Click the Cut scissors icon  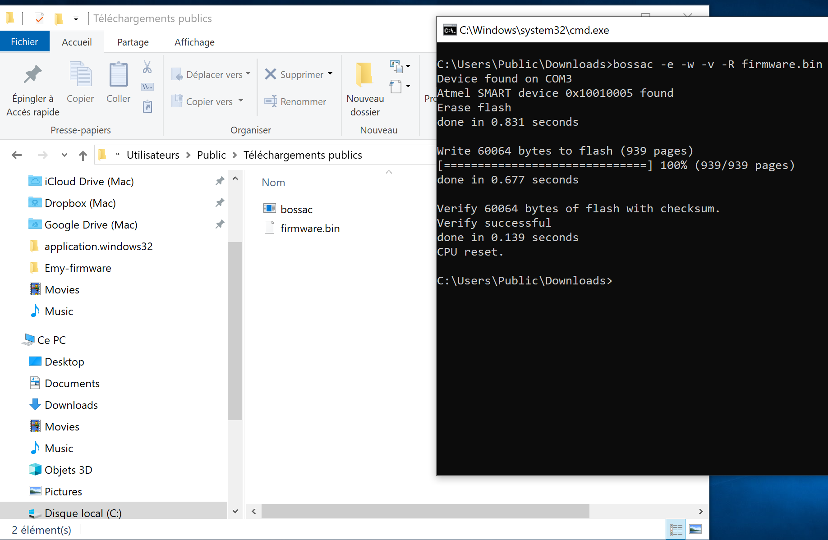coord(147,68)
